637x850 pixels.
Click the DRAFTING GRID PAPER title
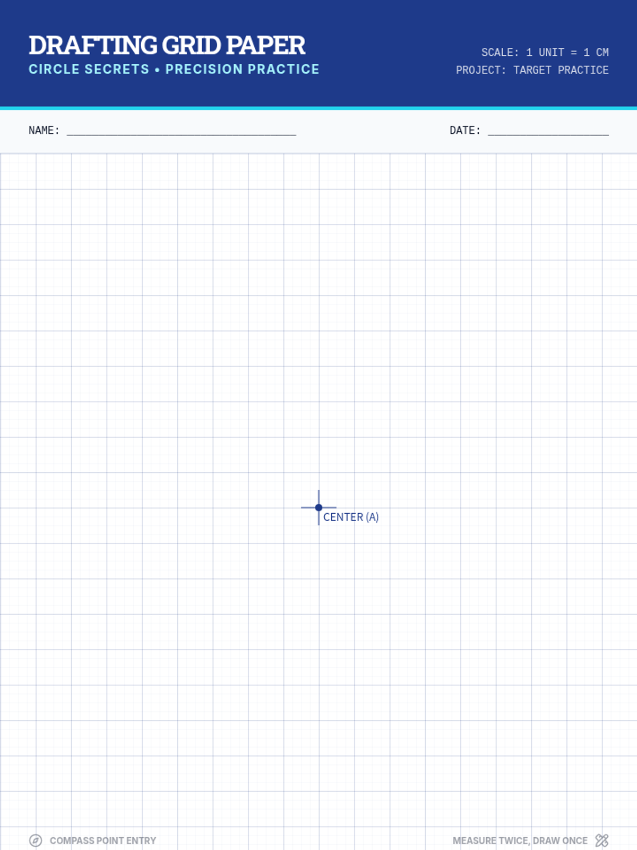[167, 46]
